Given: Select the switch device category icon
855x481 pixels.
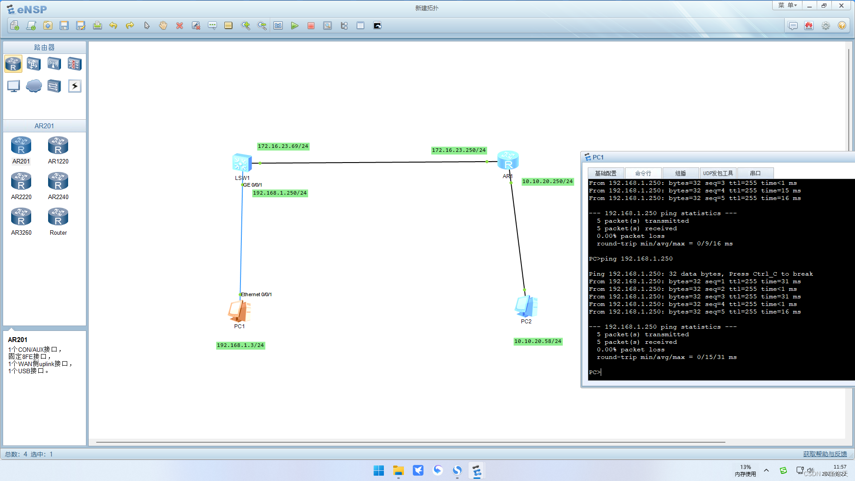Looking at the screenshot, I should (x=33, y=64).
